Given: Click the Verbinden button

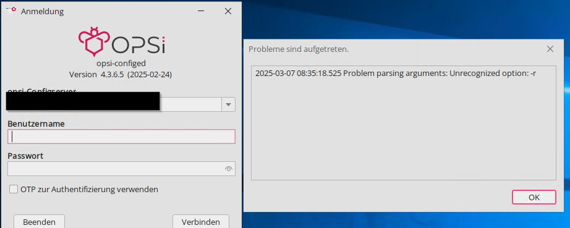Looking at the screenshot, I should (201, 221).
